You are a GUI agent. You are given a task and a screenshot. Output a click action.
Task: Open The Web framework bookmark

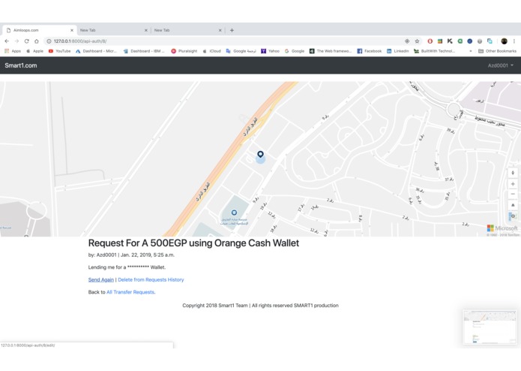(331, 51)
